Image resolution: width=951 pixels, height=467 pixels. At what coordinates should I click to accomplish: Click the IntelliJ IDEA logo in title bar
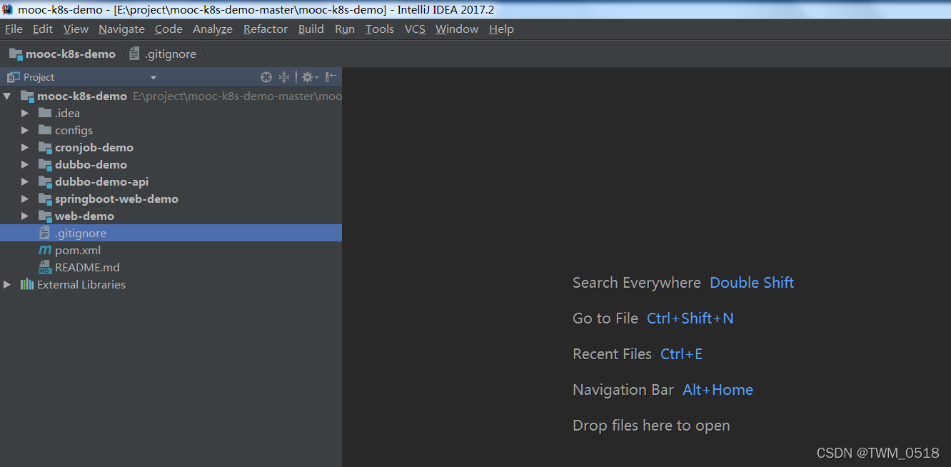click(x=7, y=9)
